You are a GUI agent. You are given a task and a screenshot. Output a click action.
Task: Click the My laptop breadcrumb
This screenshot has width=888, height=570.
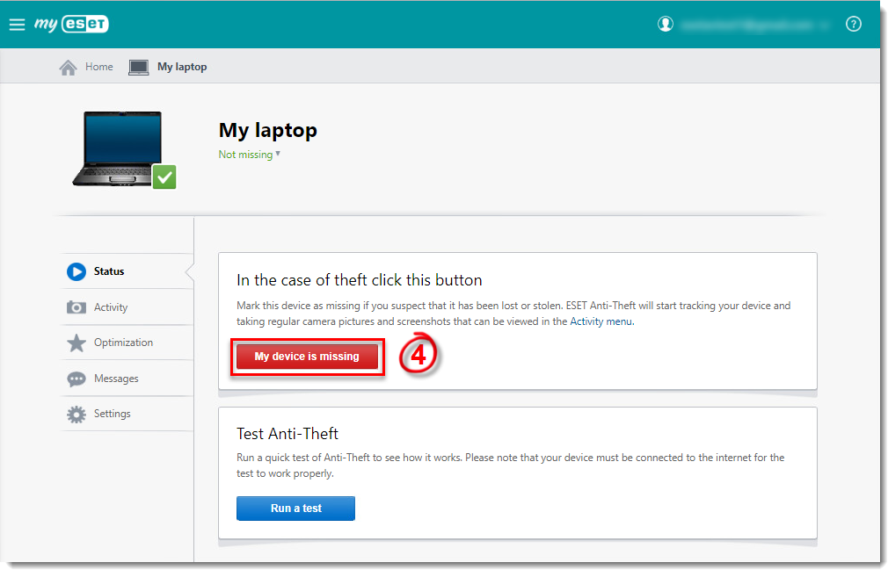point(182,67)
